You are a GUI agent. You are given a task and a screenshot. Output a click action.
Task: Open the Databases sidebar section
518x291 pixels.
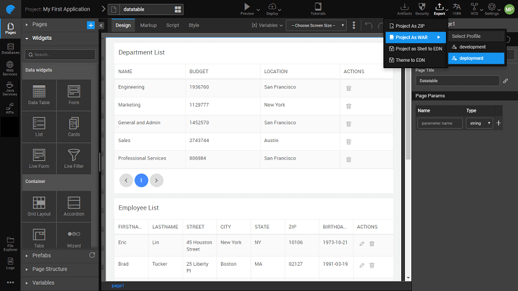pos(10,47)
